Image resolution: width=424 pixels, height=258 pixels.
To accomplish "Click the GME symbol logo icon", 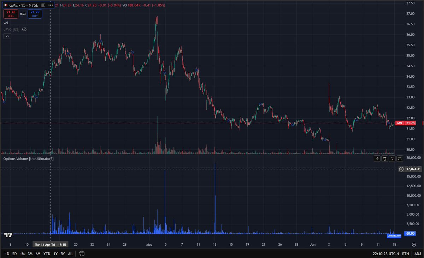I will point(6,5).
